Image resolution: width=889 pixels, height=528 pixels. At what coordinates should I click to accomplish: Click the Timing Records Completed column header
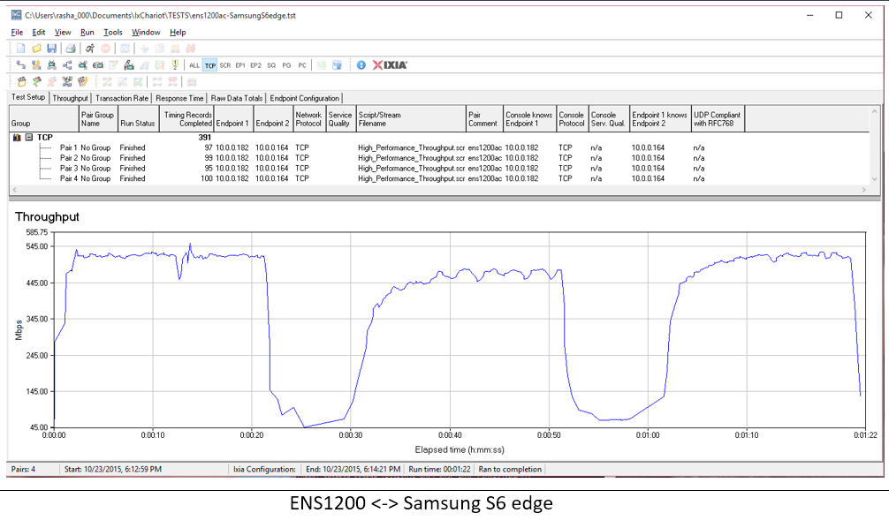pyautogui.click(x=186, y=119)
